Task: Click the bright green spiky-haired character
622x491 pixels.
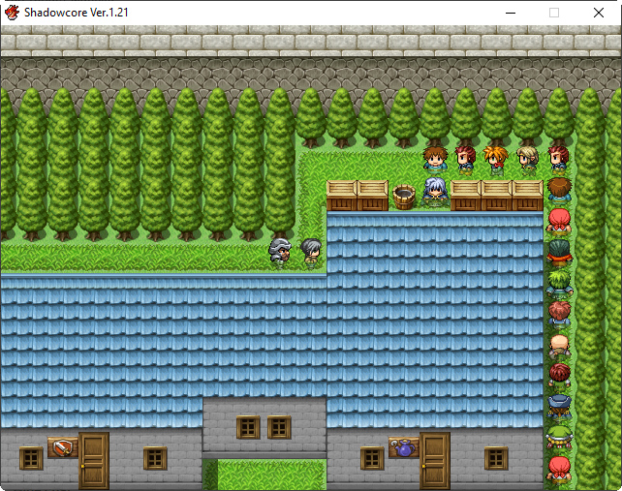Action: 559,283
